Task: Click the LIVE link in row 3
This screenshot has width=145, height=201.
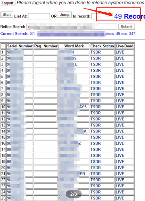Action: point(120,64)
